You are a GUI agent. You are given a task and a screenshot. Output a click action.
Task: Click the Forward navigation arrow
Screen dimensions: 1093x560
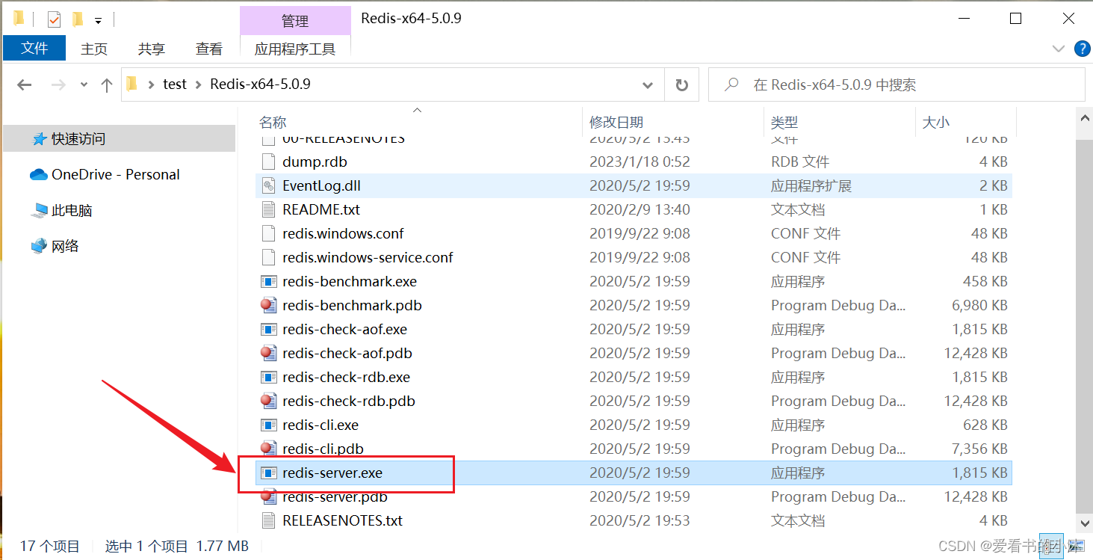click(58, 85)
